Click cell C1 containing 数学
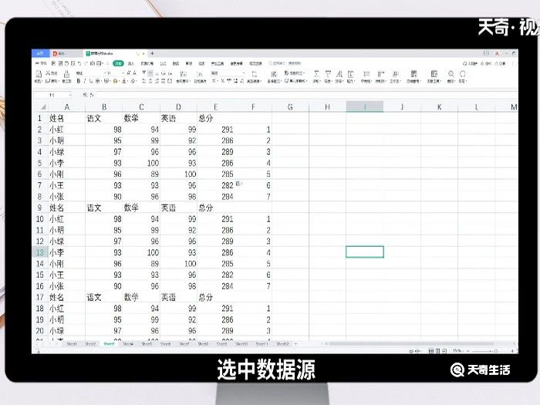 [x=141, y=118]
